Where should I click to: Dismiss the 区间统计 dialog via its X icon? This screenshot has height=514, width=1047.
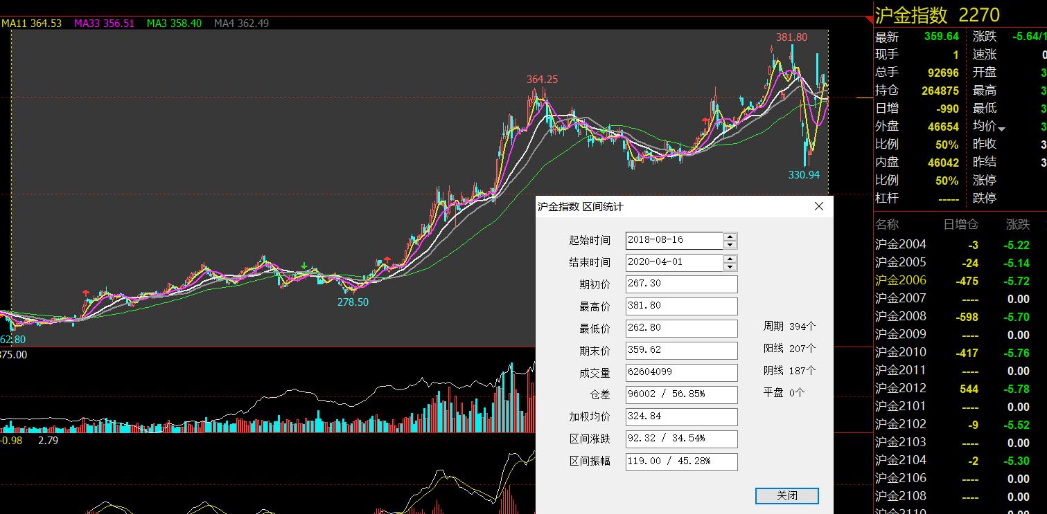pos(818,206)
